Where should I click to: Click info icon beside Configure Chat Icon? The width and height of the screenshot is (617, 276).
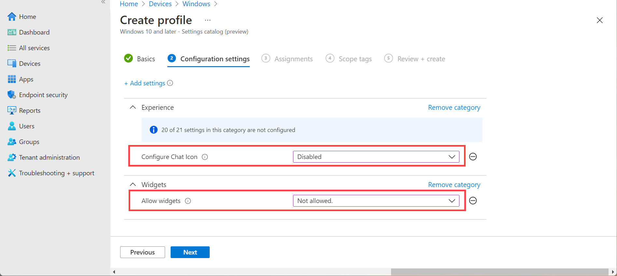[205, 157]
